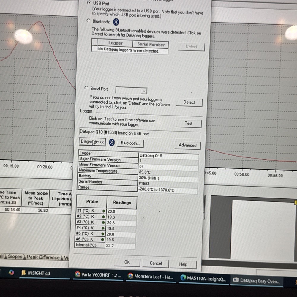297x297 pixels.
Task: Open Help for this dialog
Action: click(x=183, y=264)
